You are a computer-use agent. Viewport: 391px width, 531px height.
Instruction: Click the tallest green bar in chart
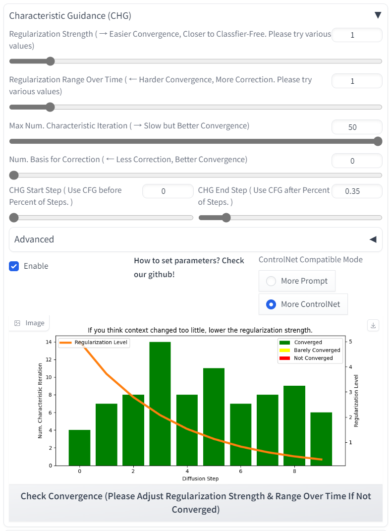click(x=160, y=404)
